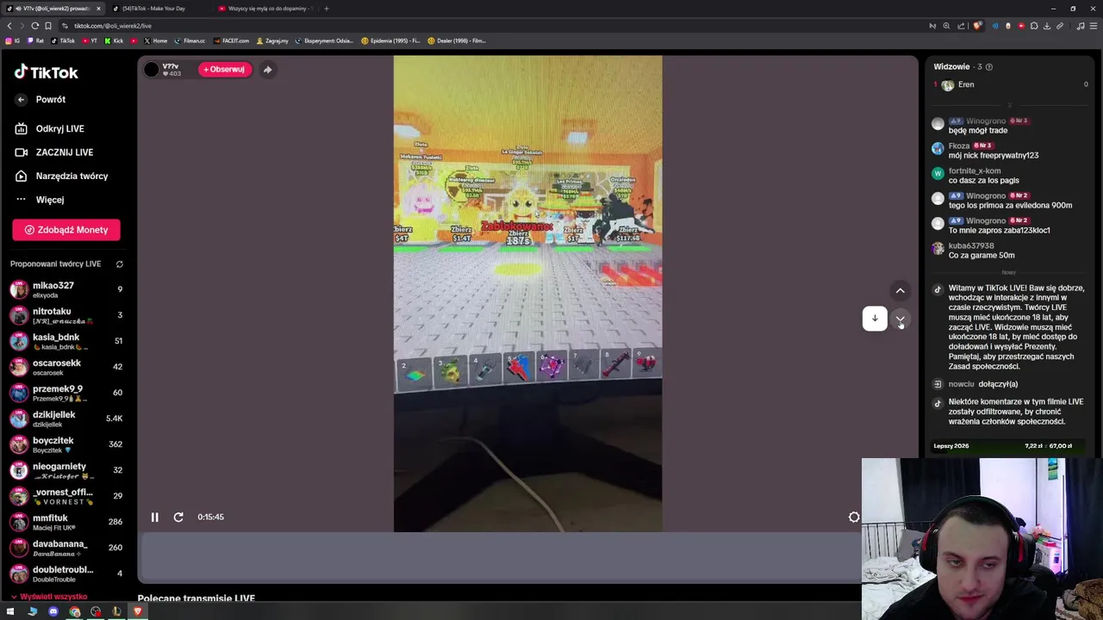This screenshot has height=620, width=1103.
Task: Click the zoom magnifier in address bar
Action: (946, 26)
